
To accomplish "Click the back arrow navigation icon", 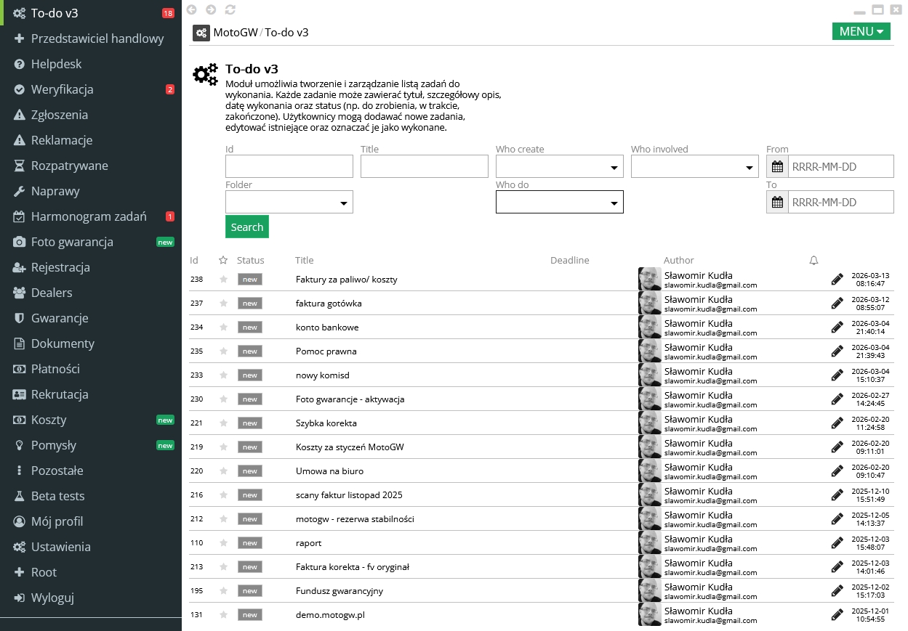I will [192, 9].
